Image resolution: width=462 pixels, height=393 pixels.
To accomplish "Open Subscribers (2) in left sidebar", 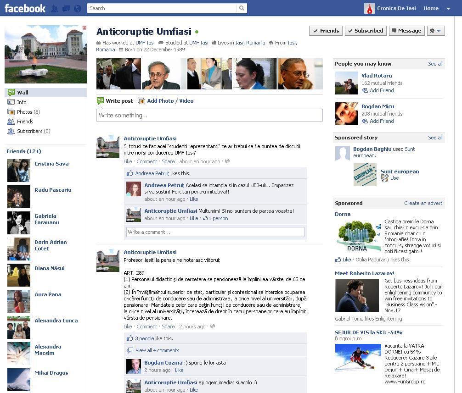I will click(x=34, y=131).
